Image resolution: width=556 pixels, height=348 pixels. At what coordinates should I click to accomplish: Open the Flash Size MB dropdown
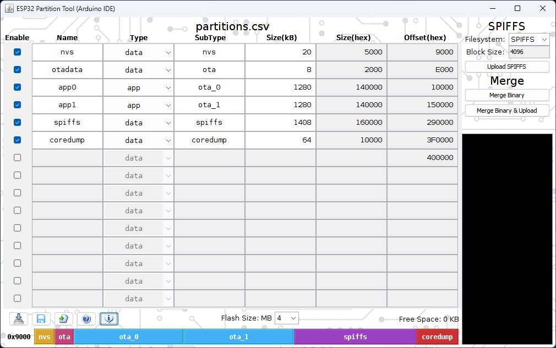(x=286, y=318)
